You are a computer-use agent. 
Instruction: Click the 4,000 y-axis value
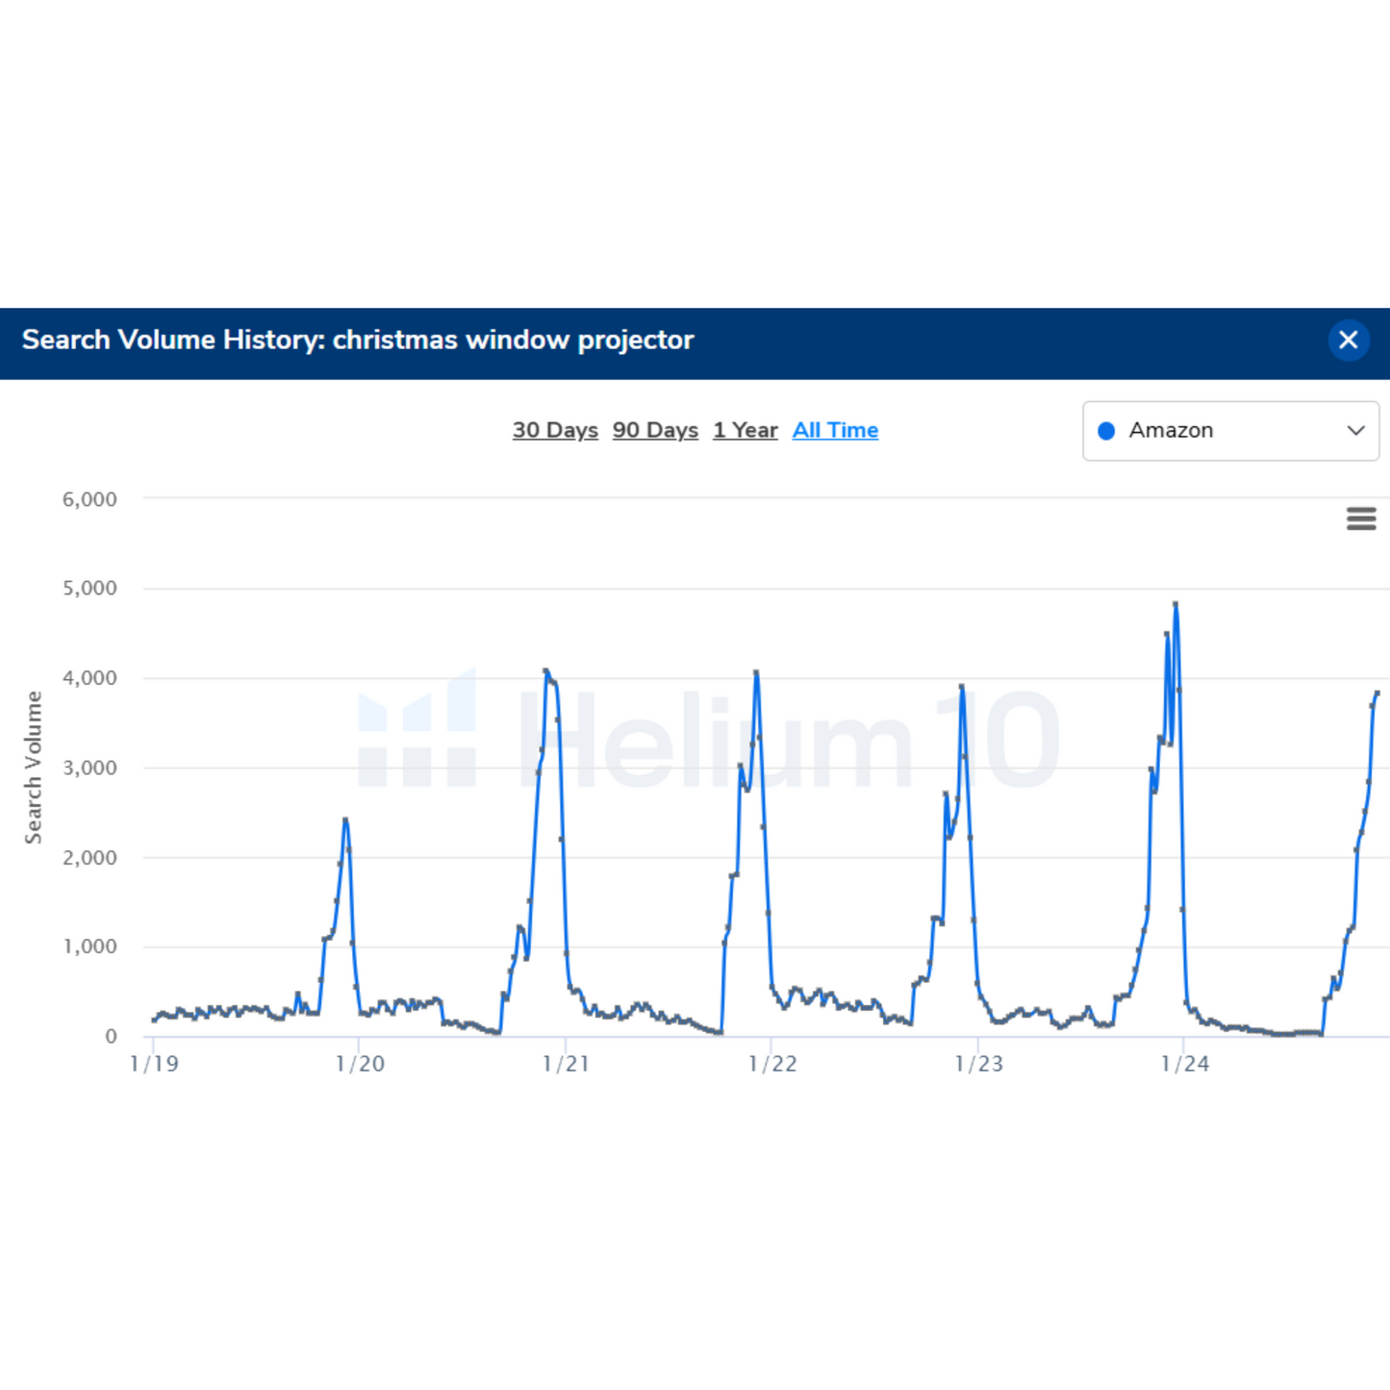[89, 678]
